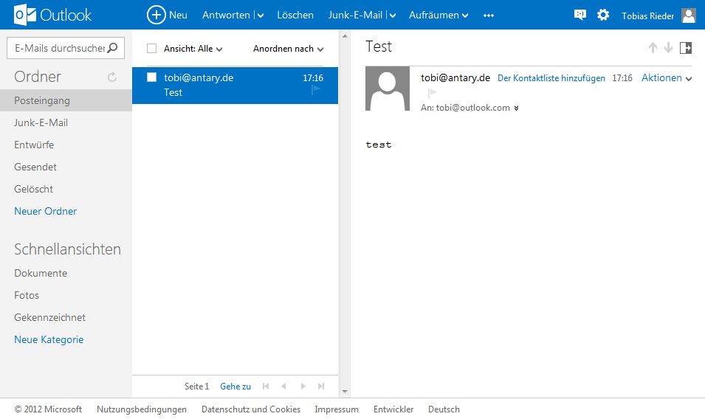Expand the Junk-E-Mail dropdown arrow
This screenshot has width=705, height=419.
pyautogui.click(x=393, y=15)
